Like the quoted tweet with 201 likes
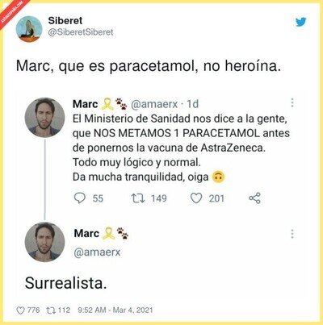This screenshot has width=323, height=325. click(196, 198)
